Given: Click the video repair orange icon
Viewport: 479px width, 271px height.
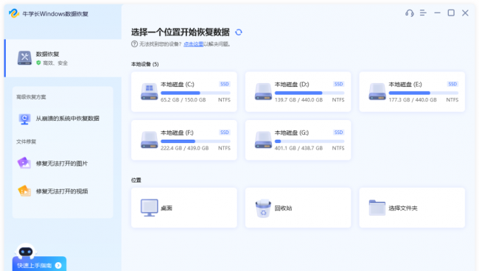Looking at the screenshot, I should click(x=24, y=191).
